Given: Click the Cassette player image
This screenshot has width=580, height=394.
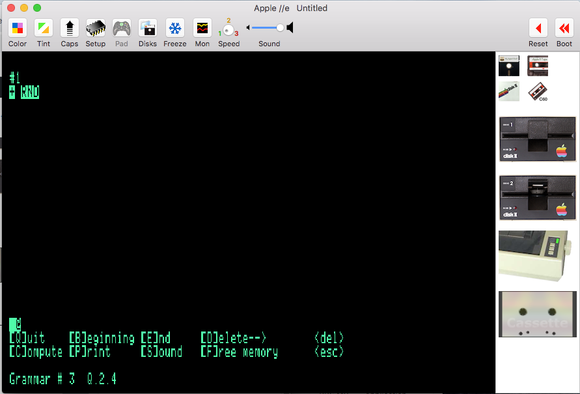Looking at the screenshot, I should [x=538, y=314].
